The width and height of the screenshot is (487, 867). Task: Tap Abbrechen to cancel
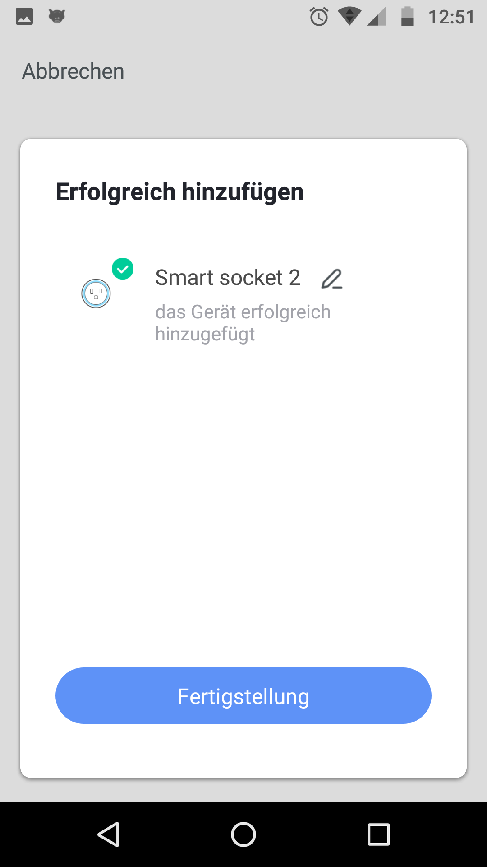[x=73, y=71]
